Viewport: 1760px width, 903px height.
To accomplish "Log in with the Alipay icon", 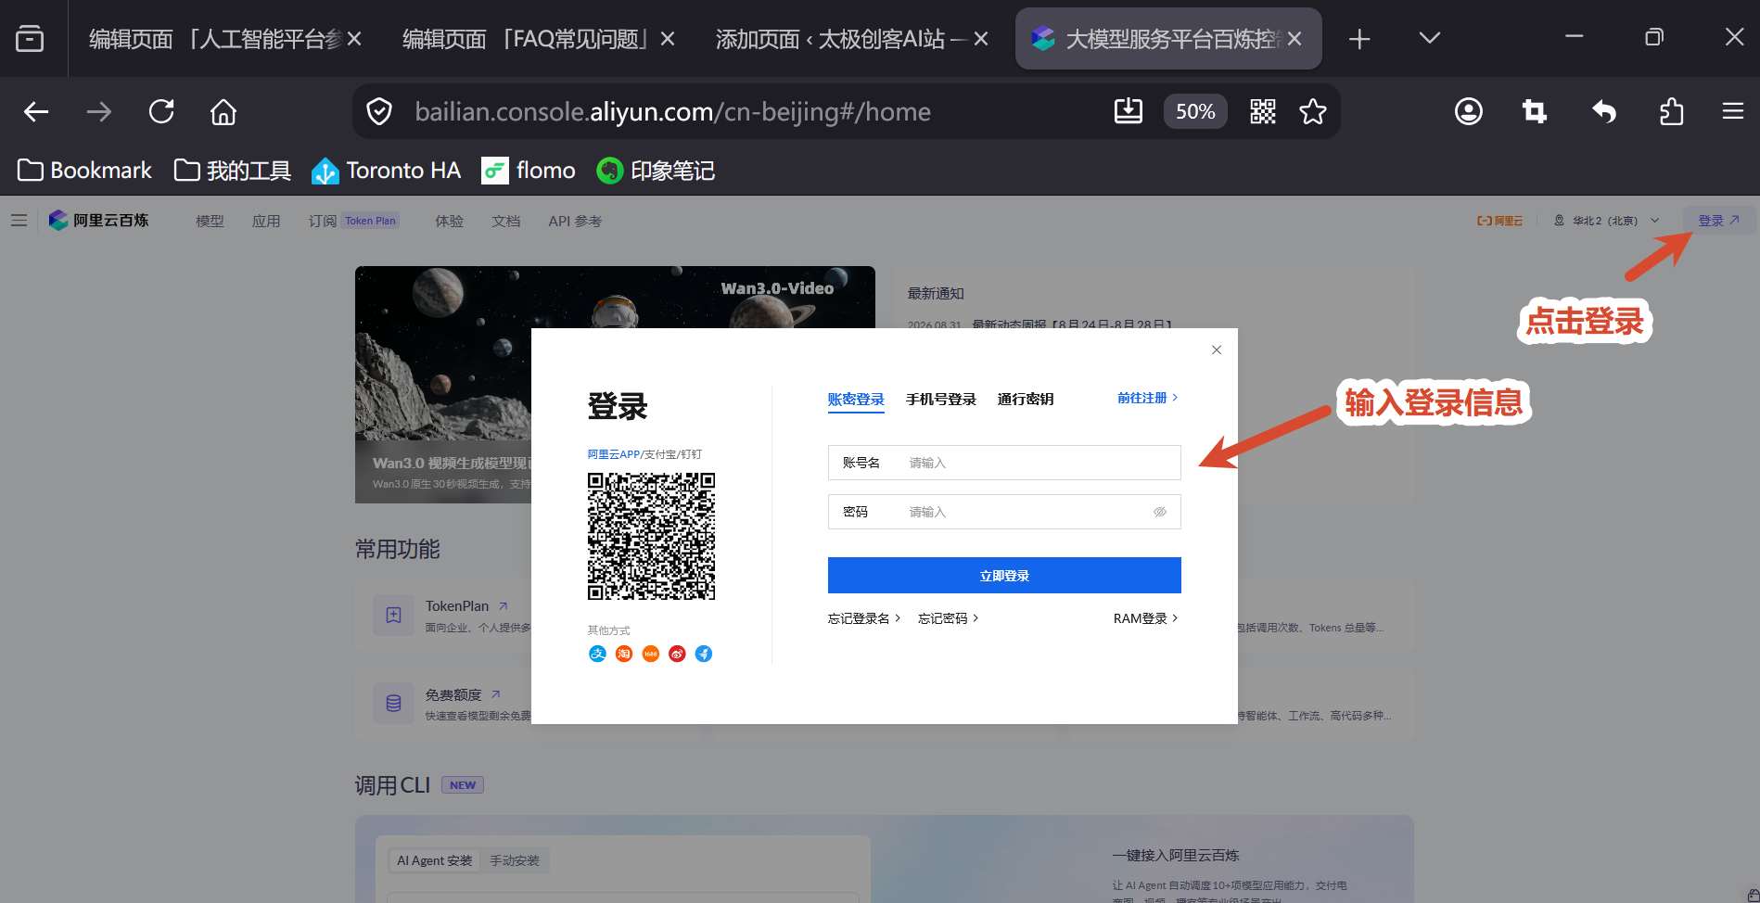I will 597,654.
